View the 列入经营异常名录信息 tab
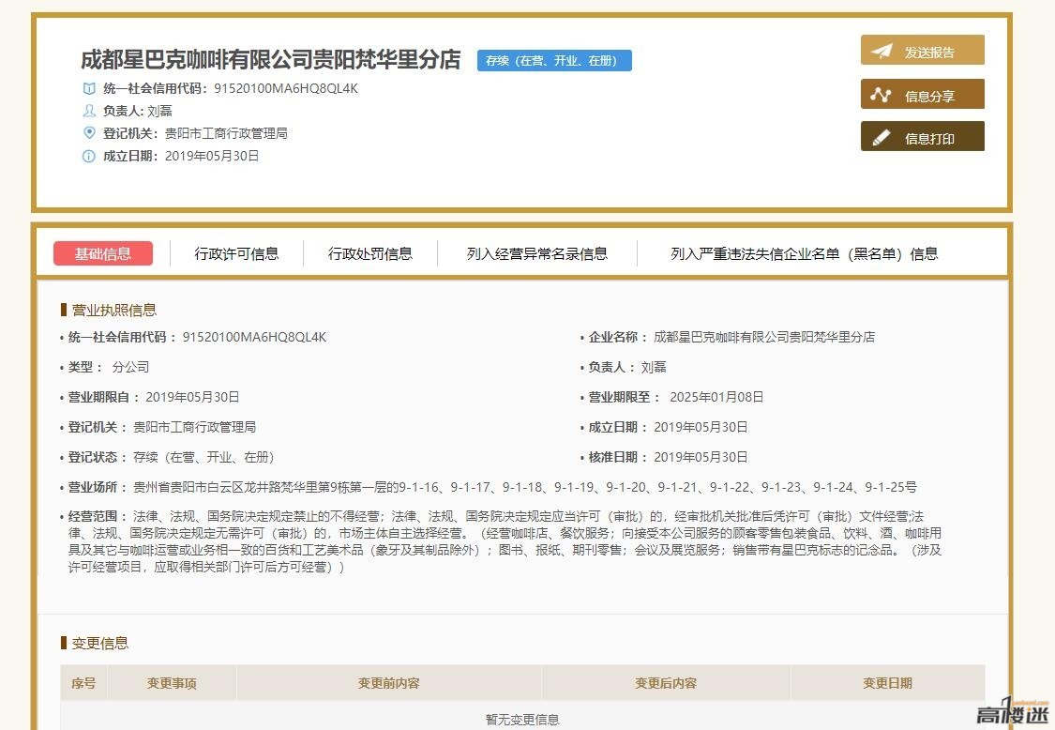This screenshot has width=1055, height=730. [x=537, y=253]
